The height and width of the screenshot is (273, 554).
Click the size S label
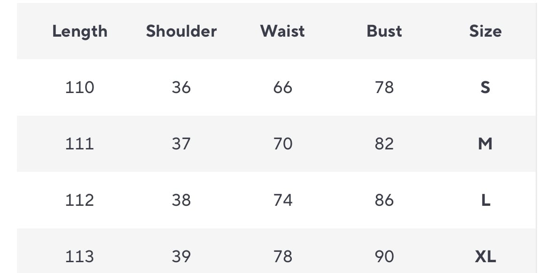485,87
